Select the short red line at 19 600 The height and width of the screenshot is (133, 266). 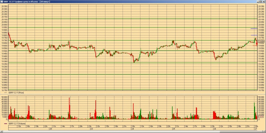click(x=255, y=45)
